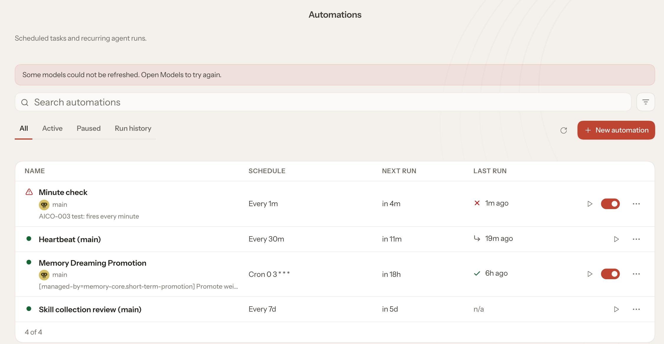Screen dimensions: 664x344
Task: Open more options for Memory Dreaming Promotion
Action: [x=636, y=274]
